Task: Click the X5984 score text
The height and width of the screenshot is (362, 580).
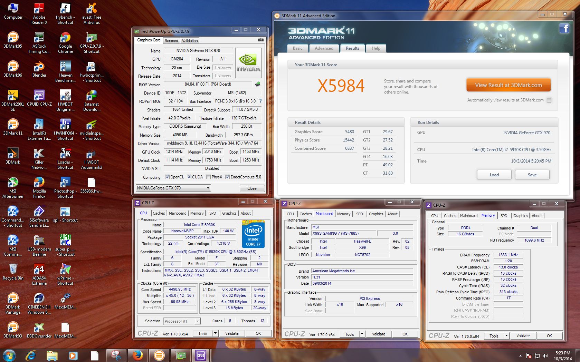Action: [x=341, y=86]
